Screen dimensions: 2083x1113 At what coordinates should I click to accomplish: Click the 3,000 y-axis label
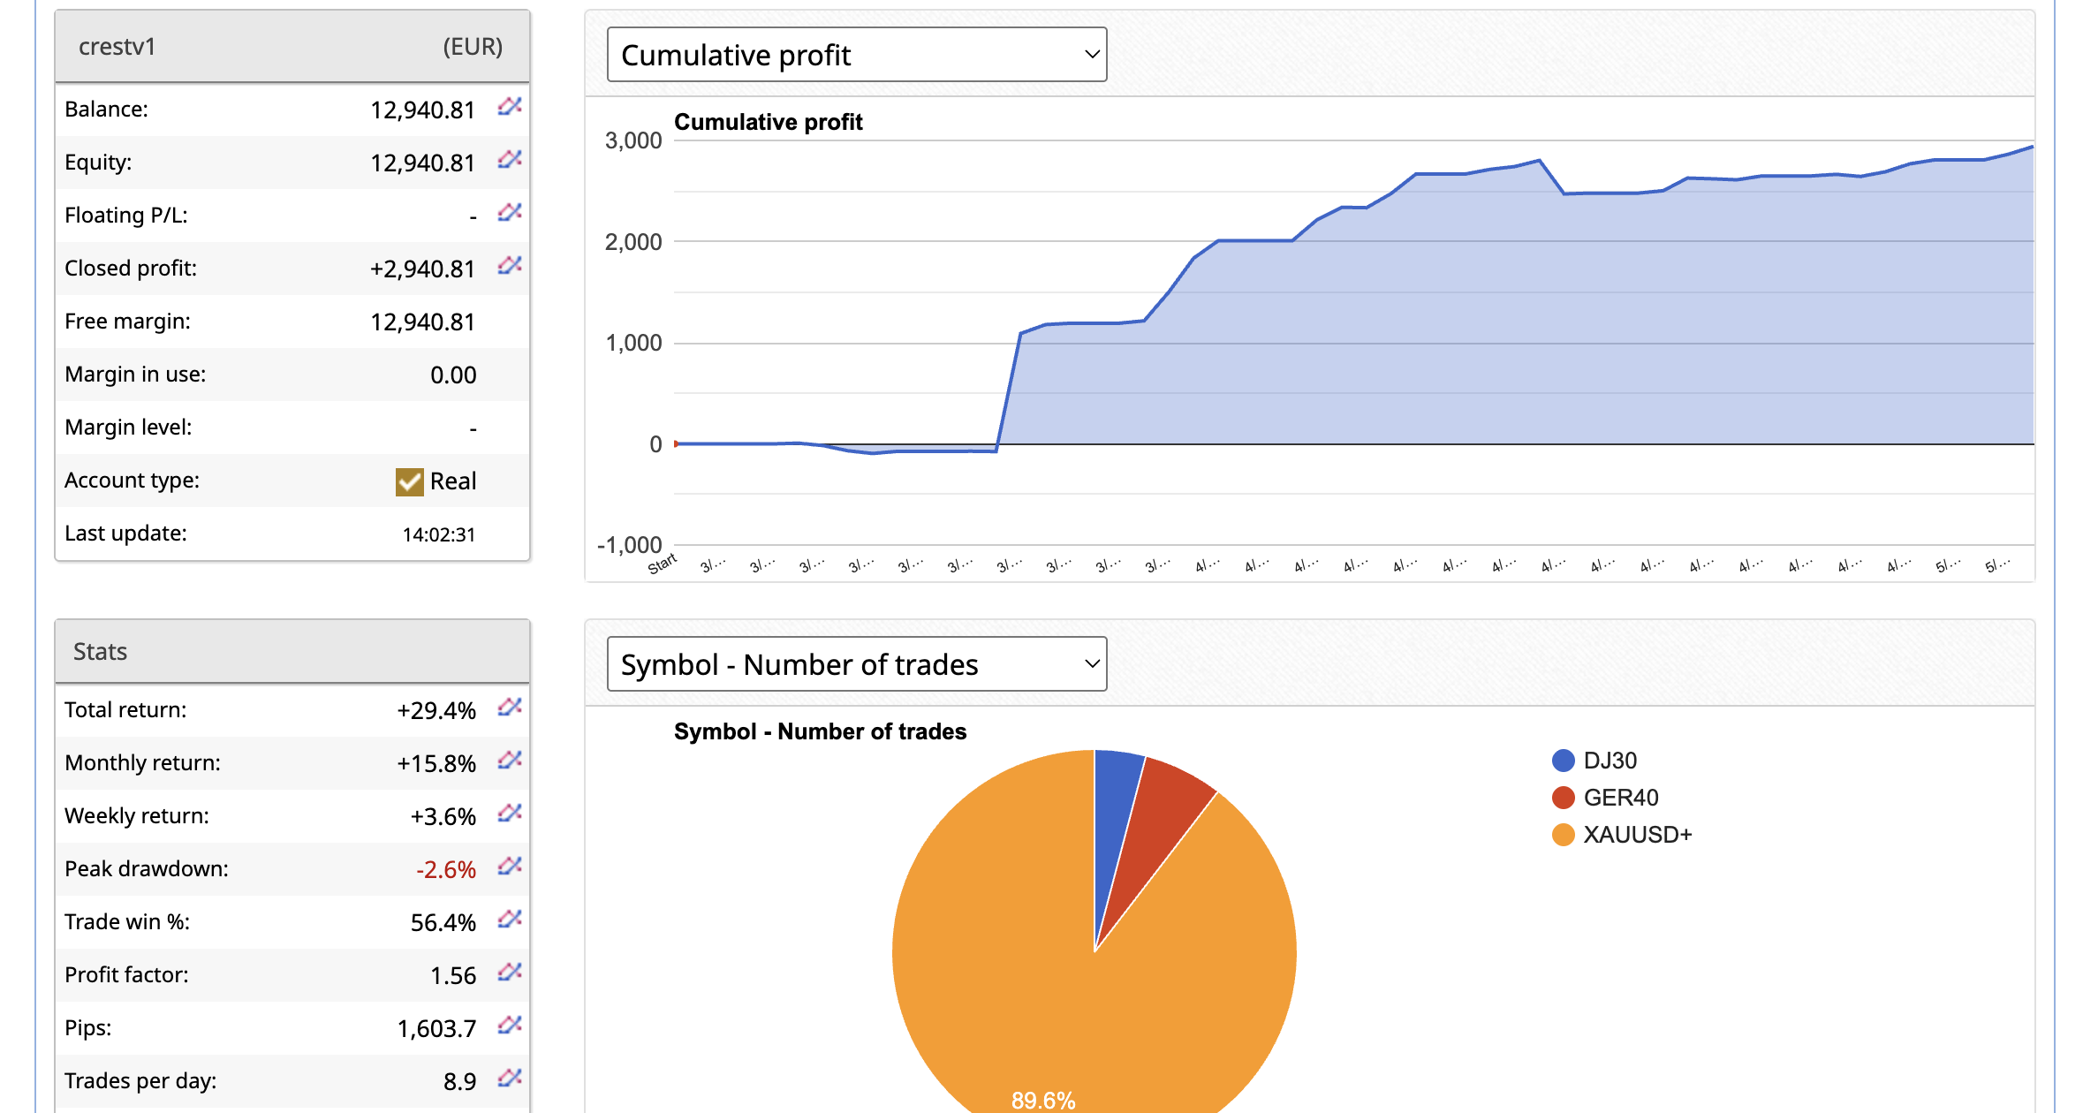point(633,140)
